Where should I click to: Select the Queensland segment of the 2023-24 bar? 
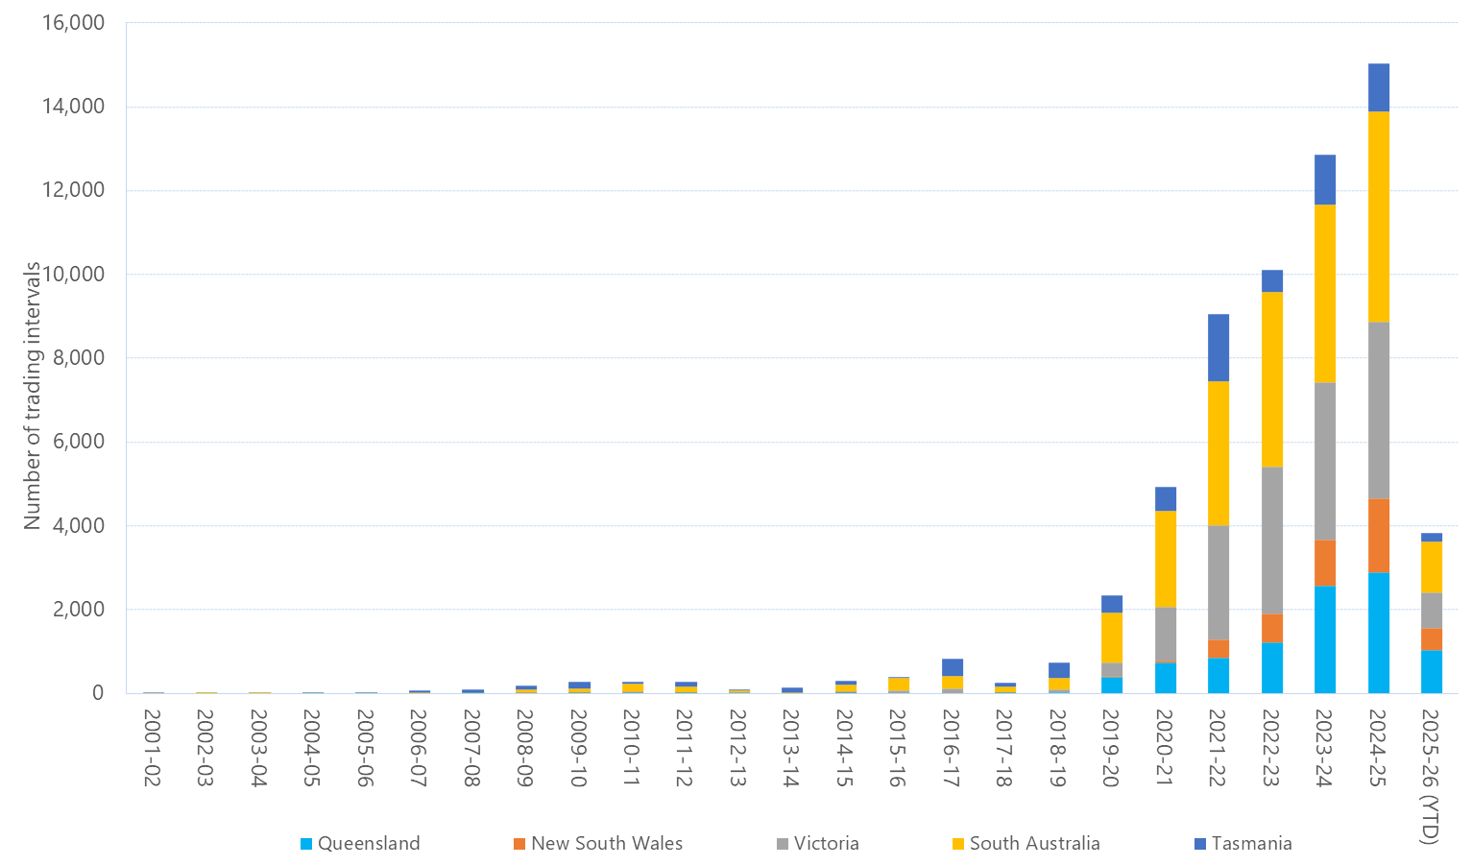(x=1324, y=638)
